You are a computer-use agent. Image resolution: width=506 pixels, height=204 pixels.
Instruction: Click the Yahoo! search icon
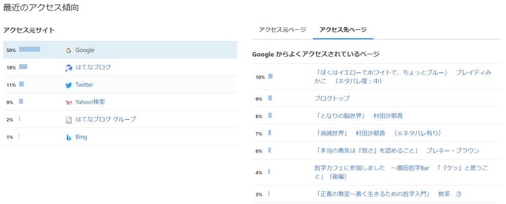[x=69, y=102]
